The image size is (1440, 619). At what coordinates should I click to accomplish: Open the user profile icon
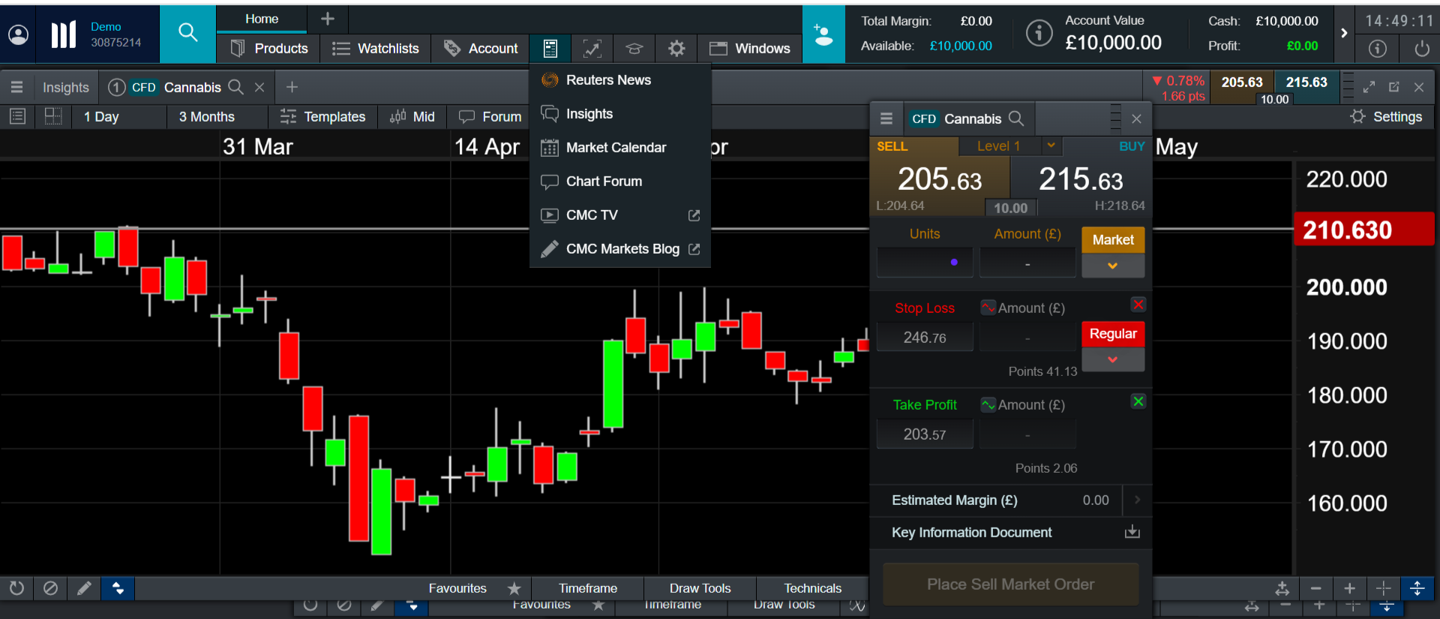click(x=18, y=35)
